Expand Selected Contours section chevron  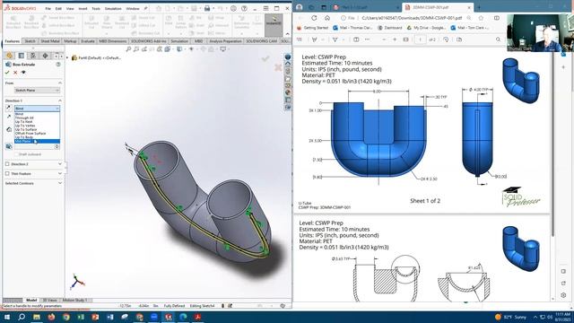[x=60, y=183]
